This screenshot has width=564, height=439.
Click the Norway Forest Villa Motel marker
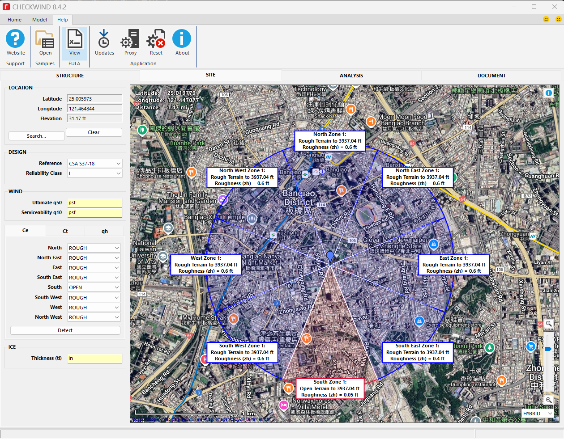284,405
